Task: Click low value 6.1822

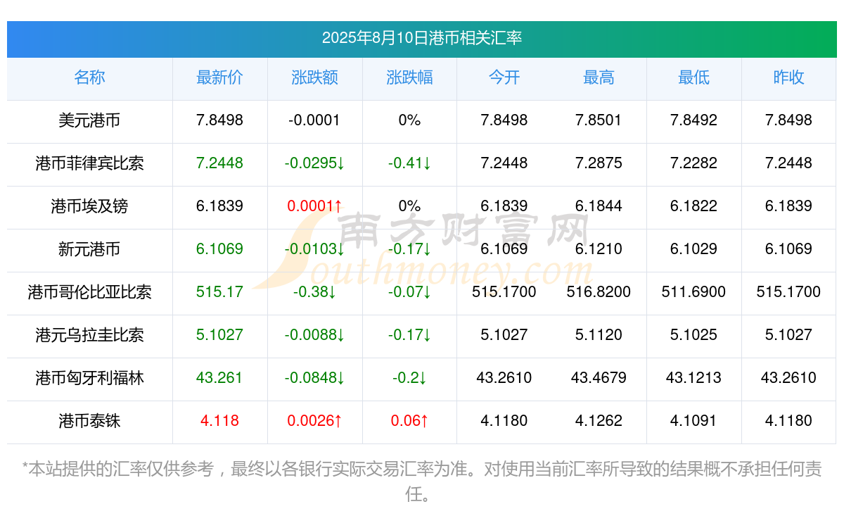Action: (x=693, y=206)
